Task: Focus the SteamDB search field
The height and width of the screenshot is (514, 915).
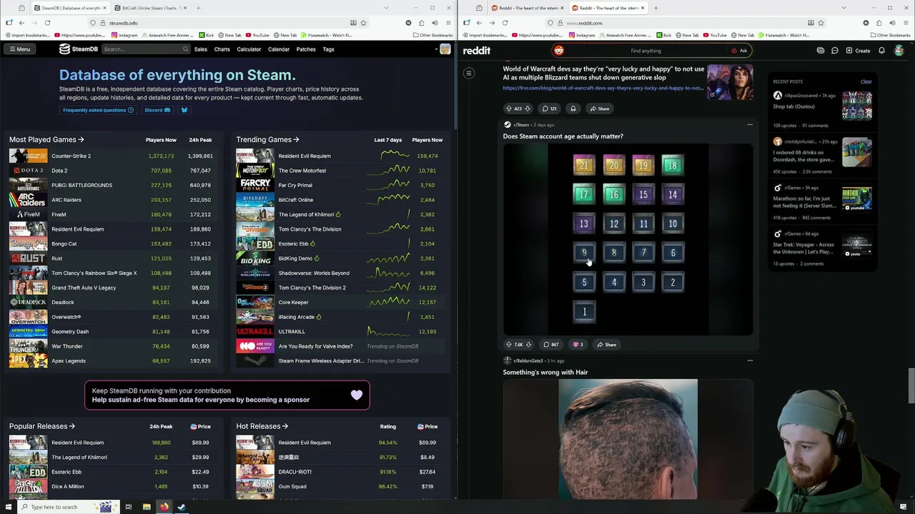Action: point(145,49)
